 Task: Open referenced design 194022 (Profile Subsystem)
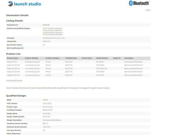[53, 34]
